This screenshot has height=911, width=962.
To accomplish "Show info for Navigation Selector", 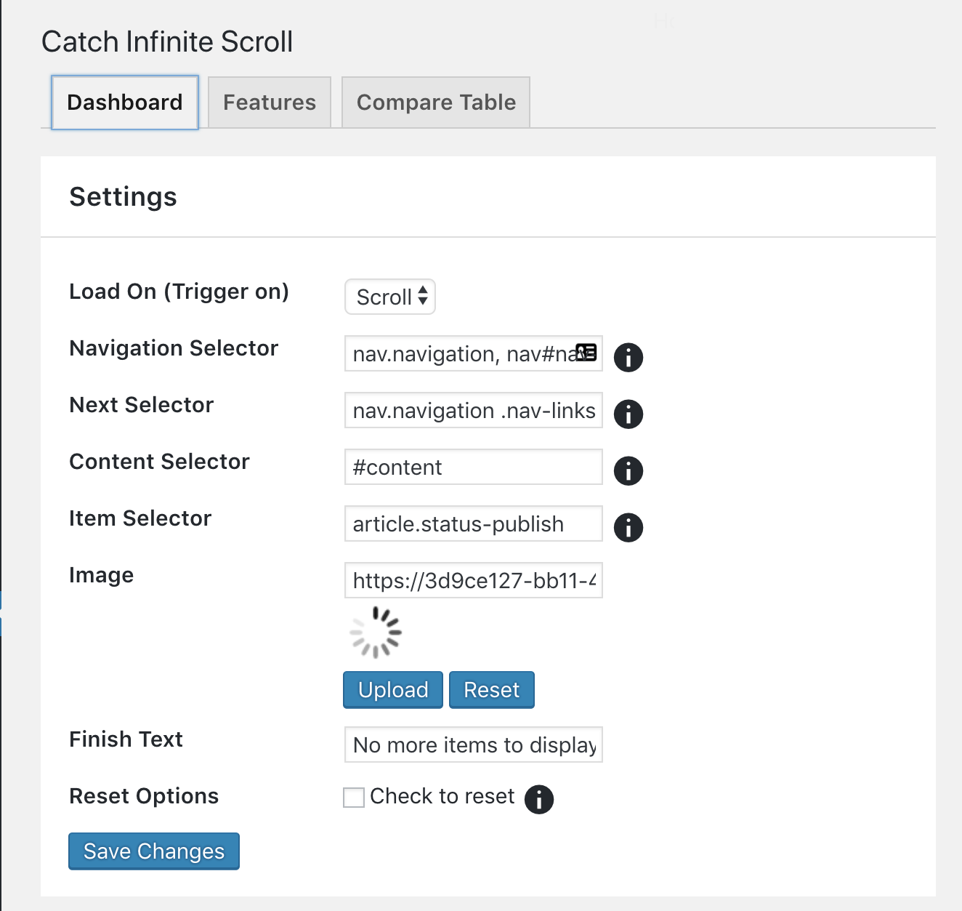I will [628, 357].
